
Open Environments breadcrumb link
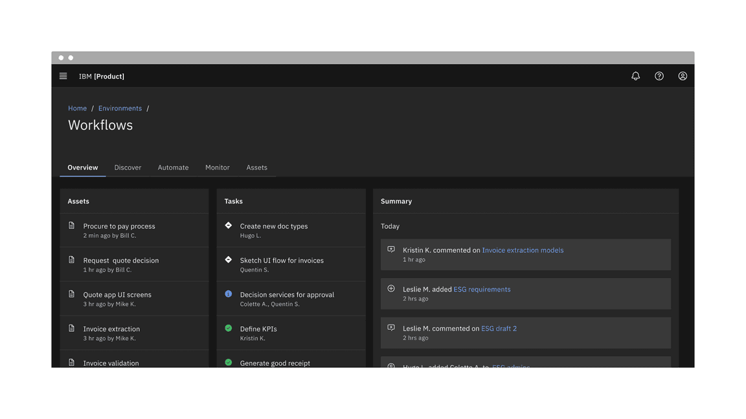pos(120,109)
